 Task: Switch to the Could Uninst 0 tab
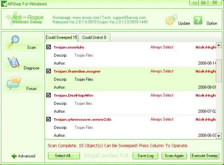pyautogui.click(x=94, y=37)
